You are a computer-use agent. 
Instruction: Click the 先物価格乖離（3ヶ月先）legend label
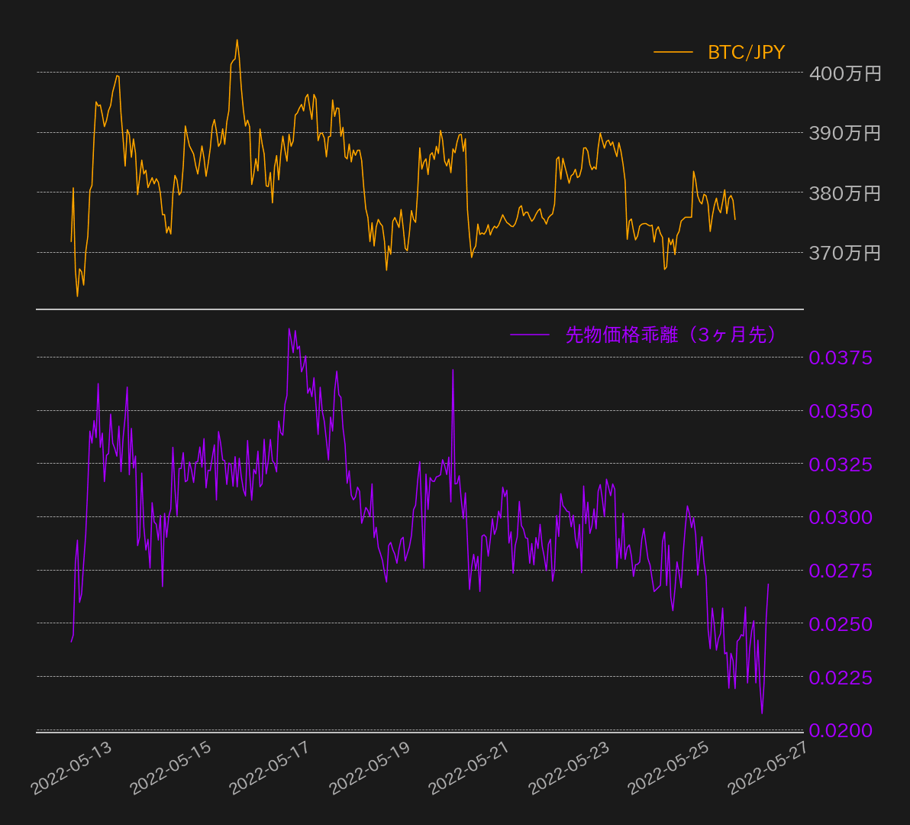pos(671,335)
